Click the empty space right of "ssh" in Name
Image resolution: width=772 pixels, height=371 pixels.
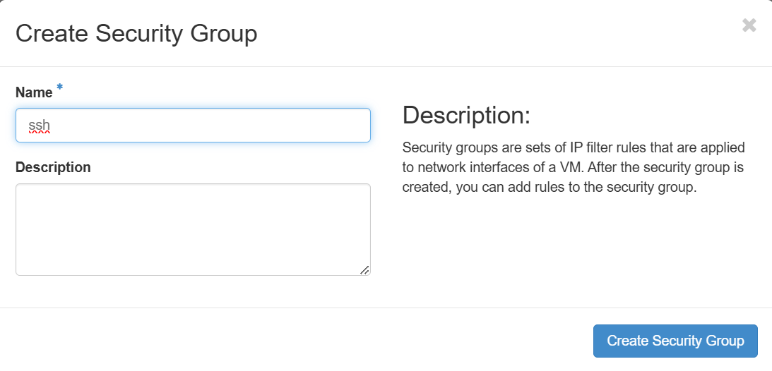pyautogui.click(x=212, y=126)
